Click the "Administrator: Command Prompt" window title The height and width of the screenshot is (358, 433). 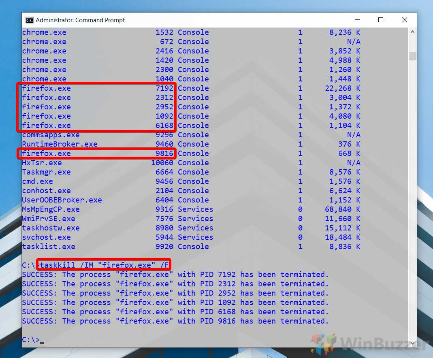[80, 20]
